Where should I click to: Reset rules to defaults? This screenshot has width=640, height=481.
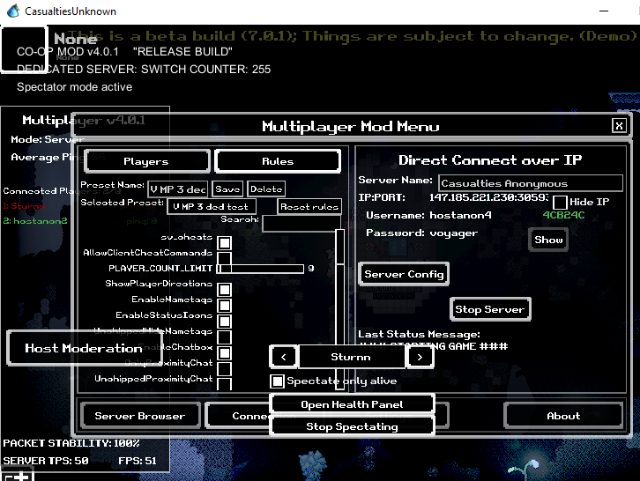click(309, 207)
